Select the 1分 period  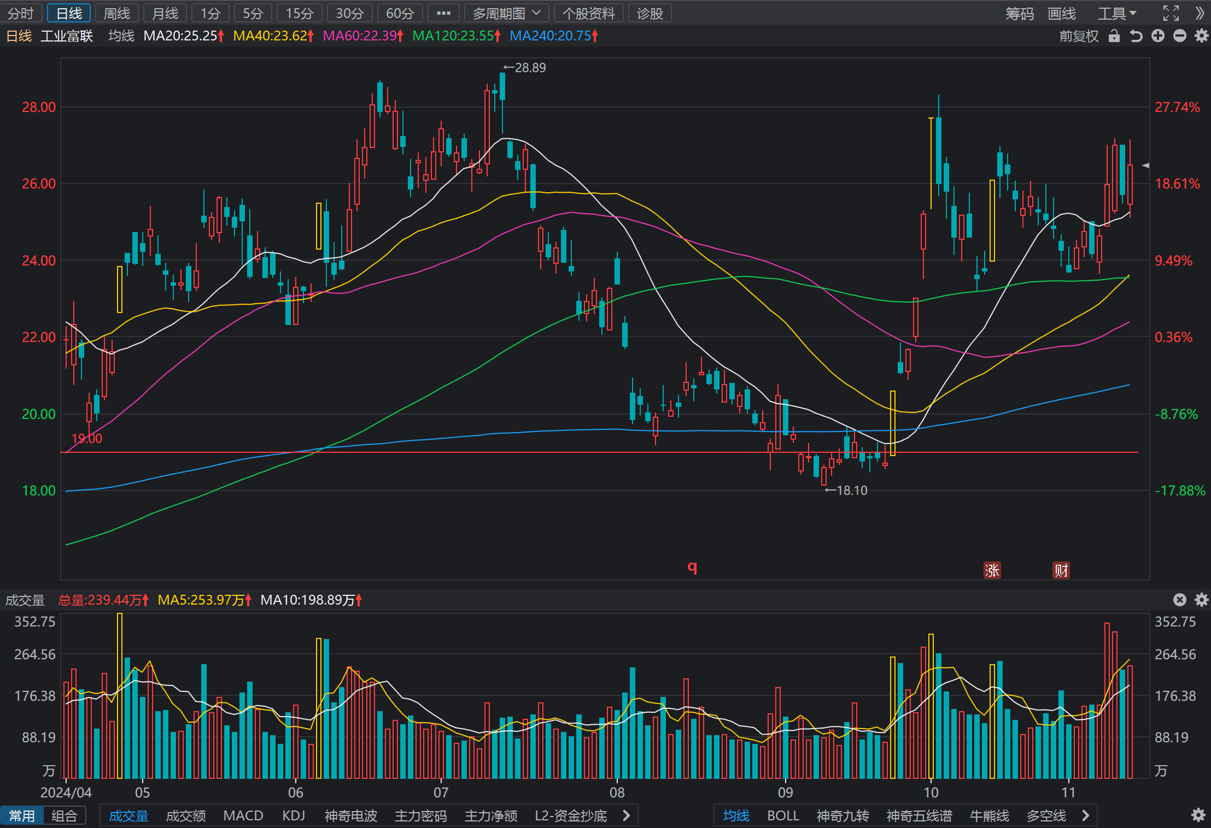210,13
